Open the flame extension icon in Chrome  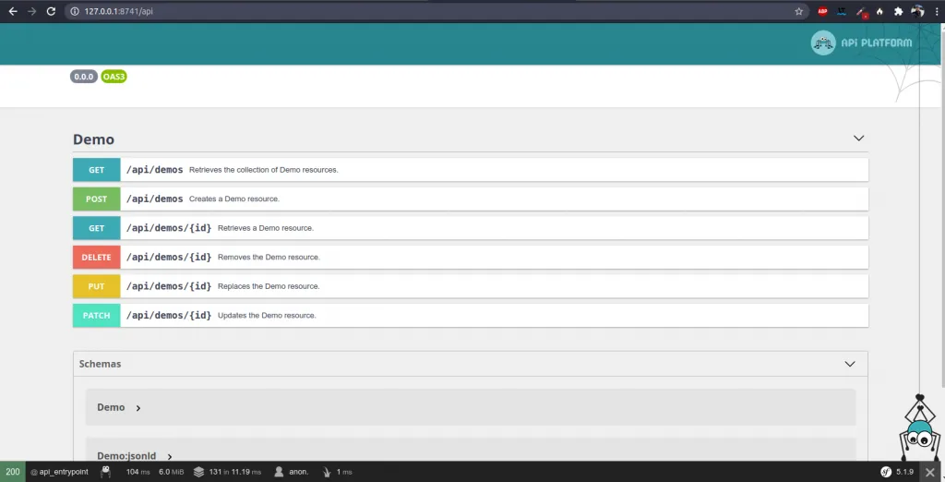point(879,12)
